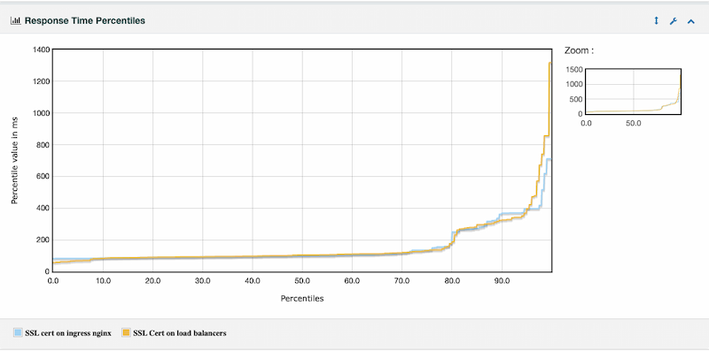
Task: Click the 50.0 x-axis tick on main chart
Action: coord(302,281)
